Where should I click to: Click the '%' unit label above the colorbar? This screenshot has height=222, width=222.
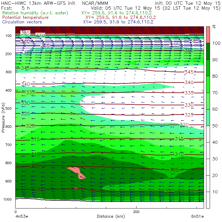pos(214,26)
